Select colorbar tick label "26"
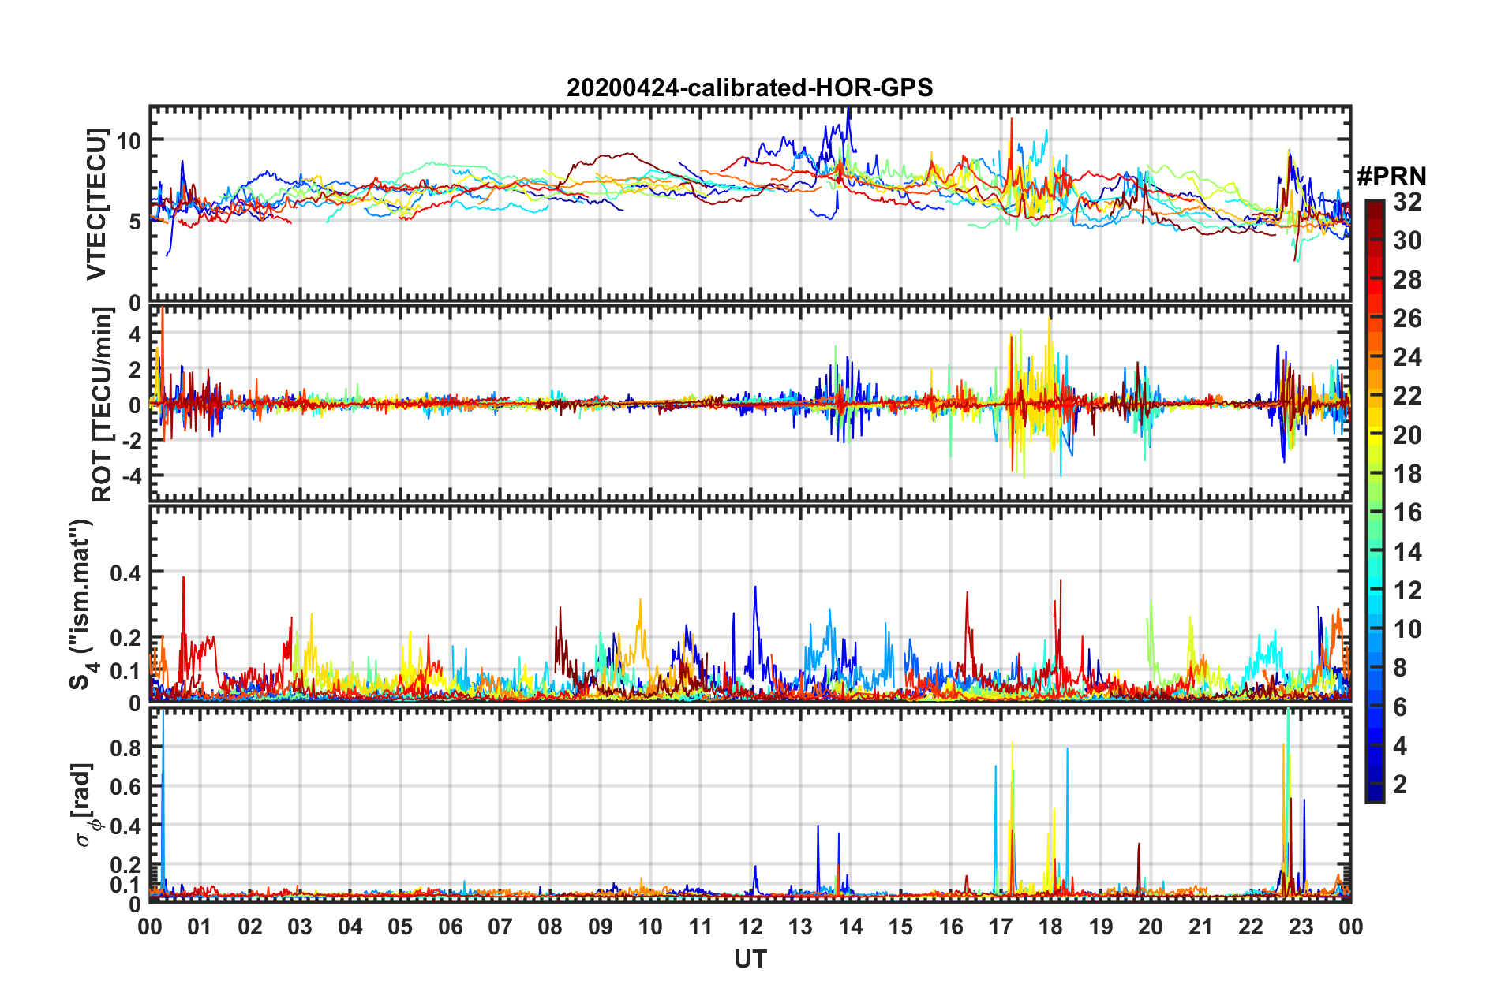The width and height of the screenshot is (1501, 1003). click(1407, 319)
